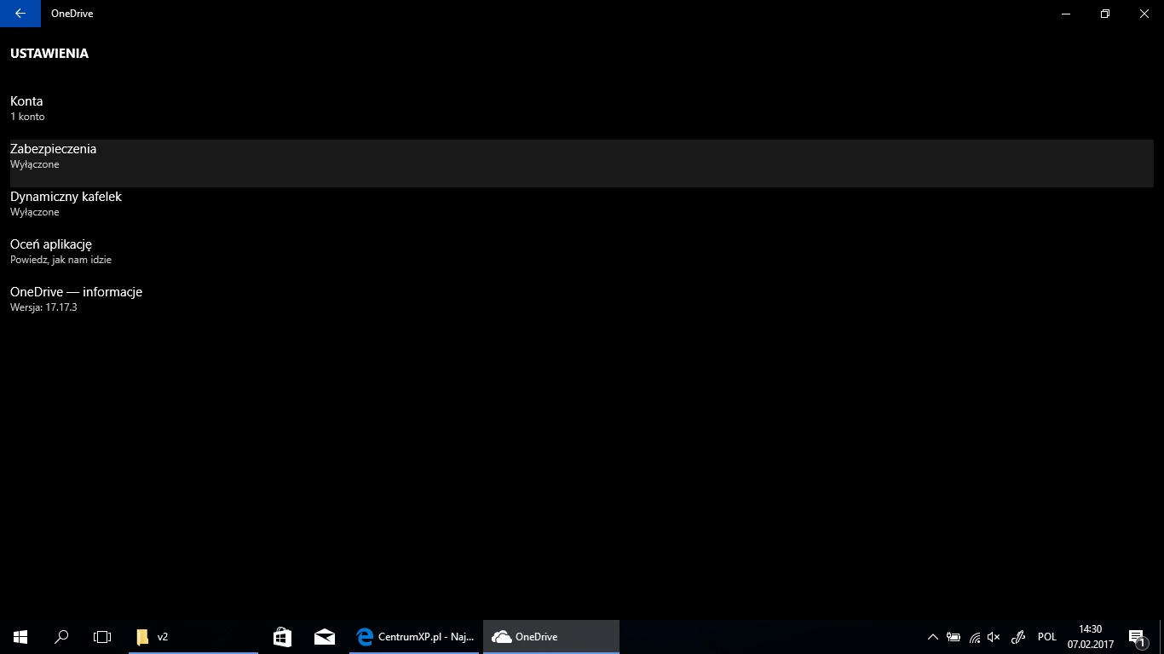Click the muted volume tray icon
The width and height of the screenshot is (1164, 654).
[994, 637]
